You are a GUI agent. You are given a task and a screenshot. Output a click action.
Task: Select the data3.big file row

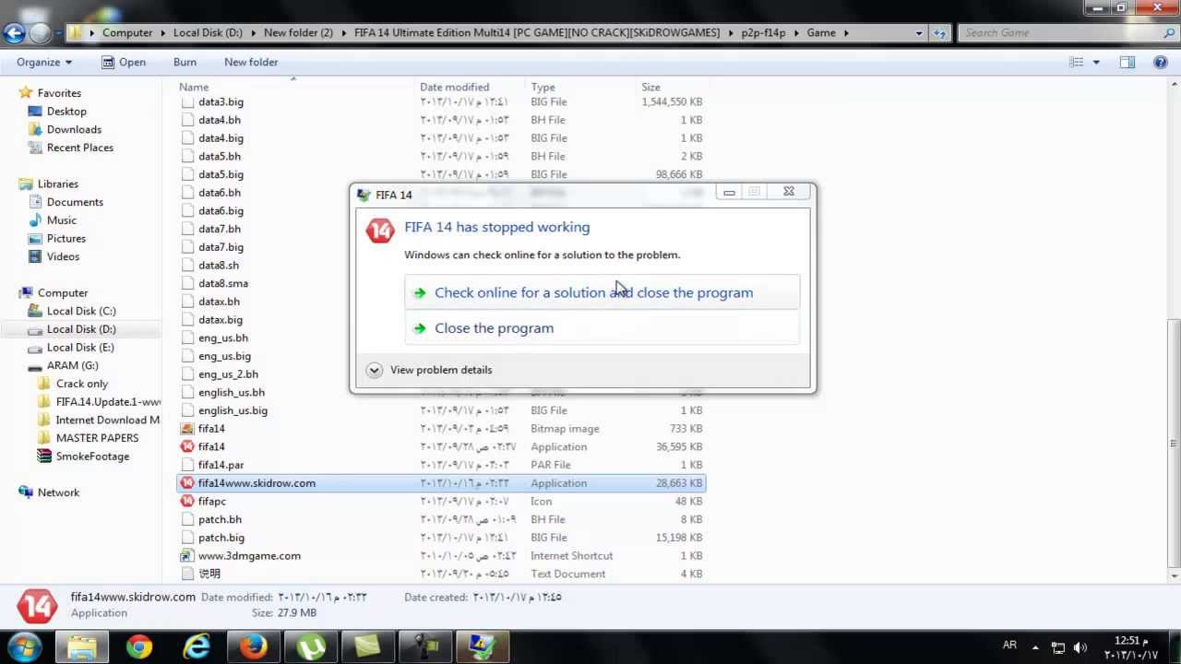(441, 101)
